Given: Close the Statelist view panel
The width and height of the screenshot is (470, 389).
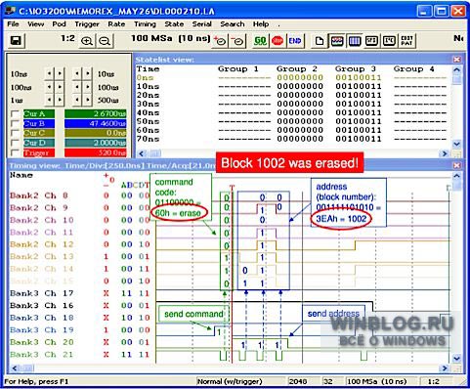Looking at the screenshot, I should click(x=456, y=60).
